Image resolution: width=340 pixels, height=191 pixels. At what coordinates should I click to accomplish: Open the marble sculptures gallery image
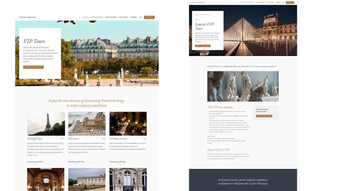coord(243,86)
